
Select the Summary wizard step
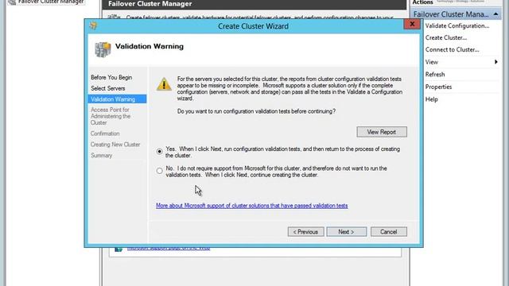click(101, 156)
